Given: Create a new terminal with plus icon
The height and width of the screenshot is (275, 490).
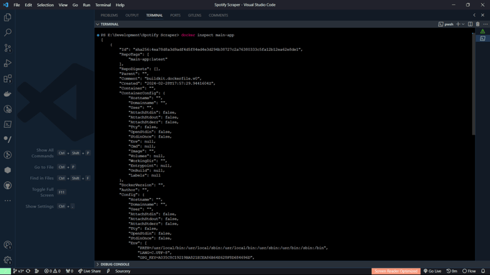Looking at the screenshot, I should pos(458,24).
